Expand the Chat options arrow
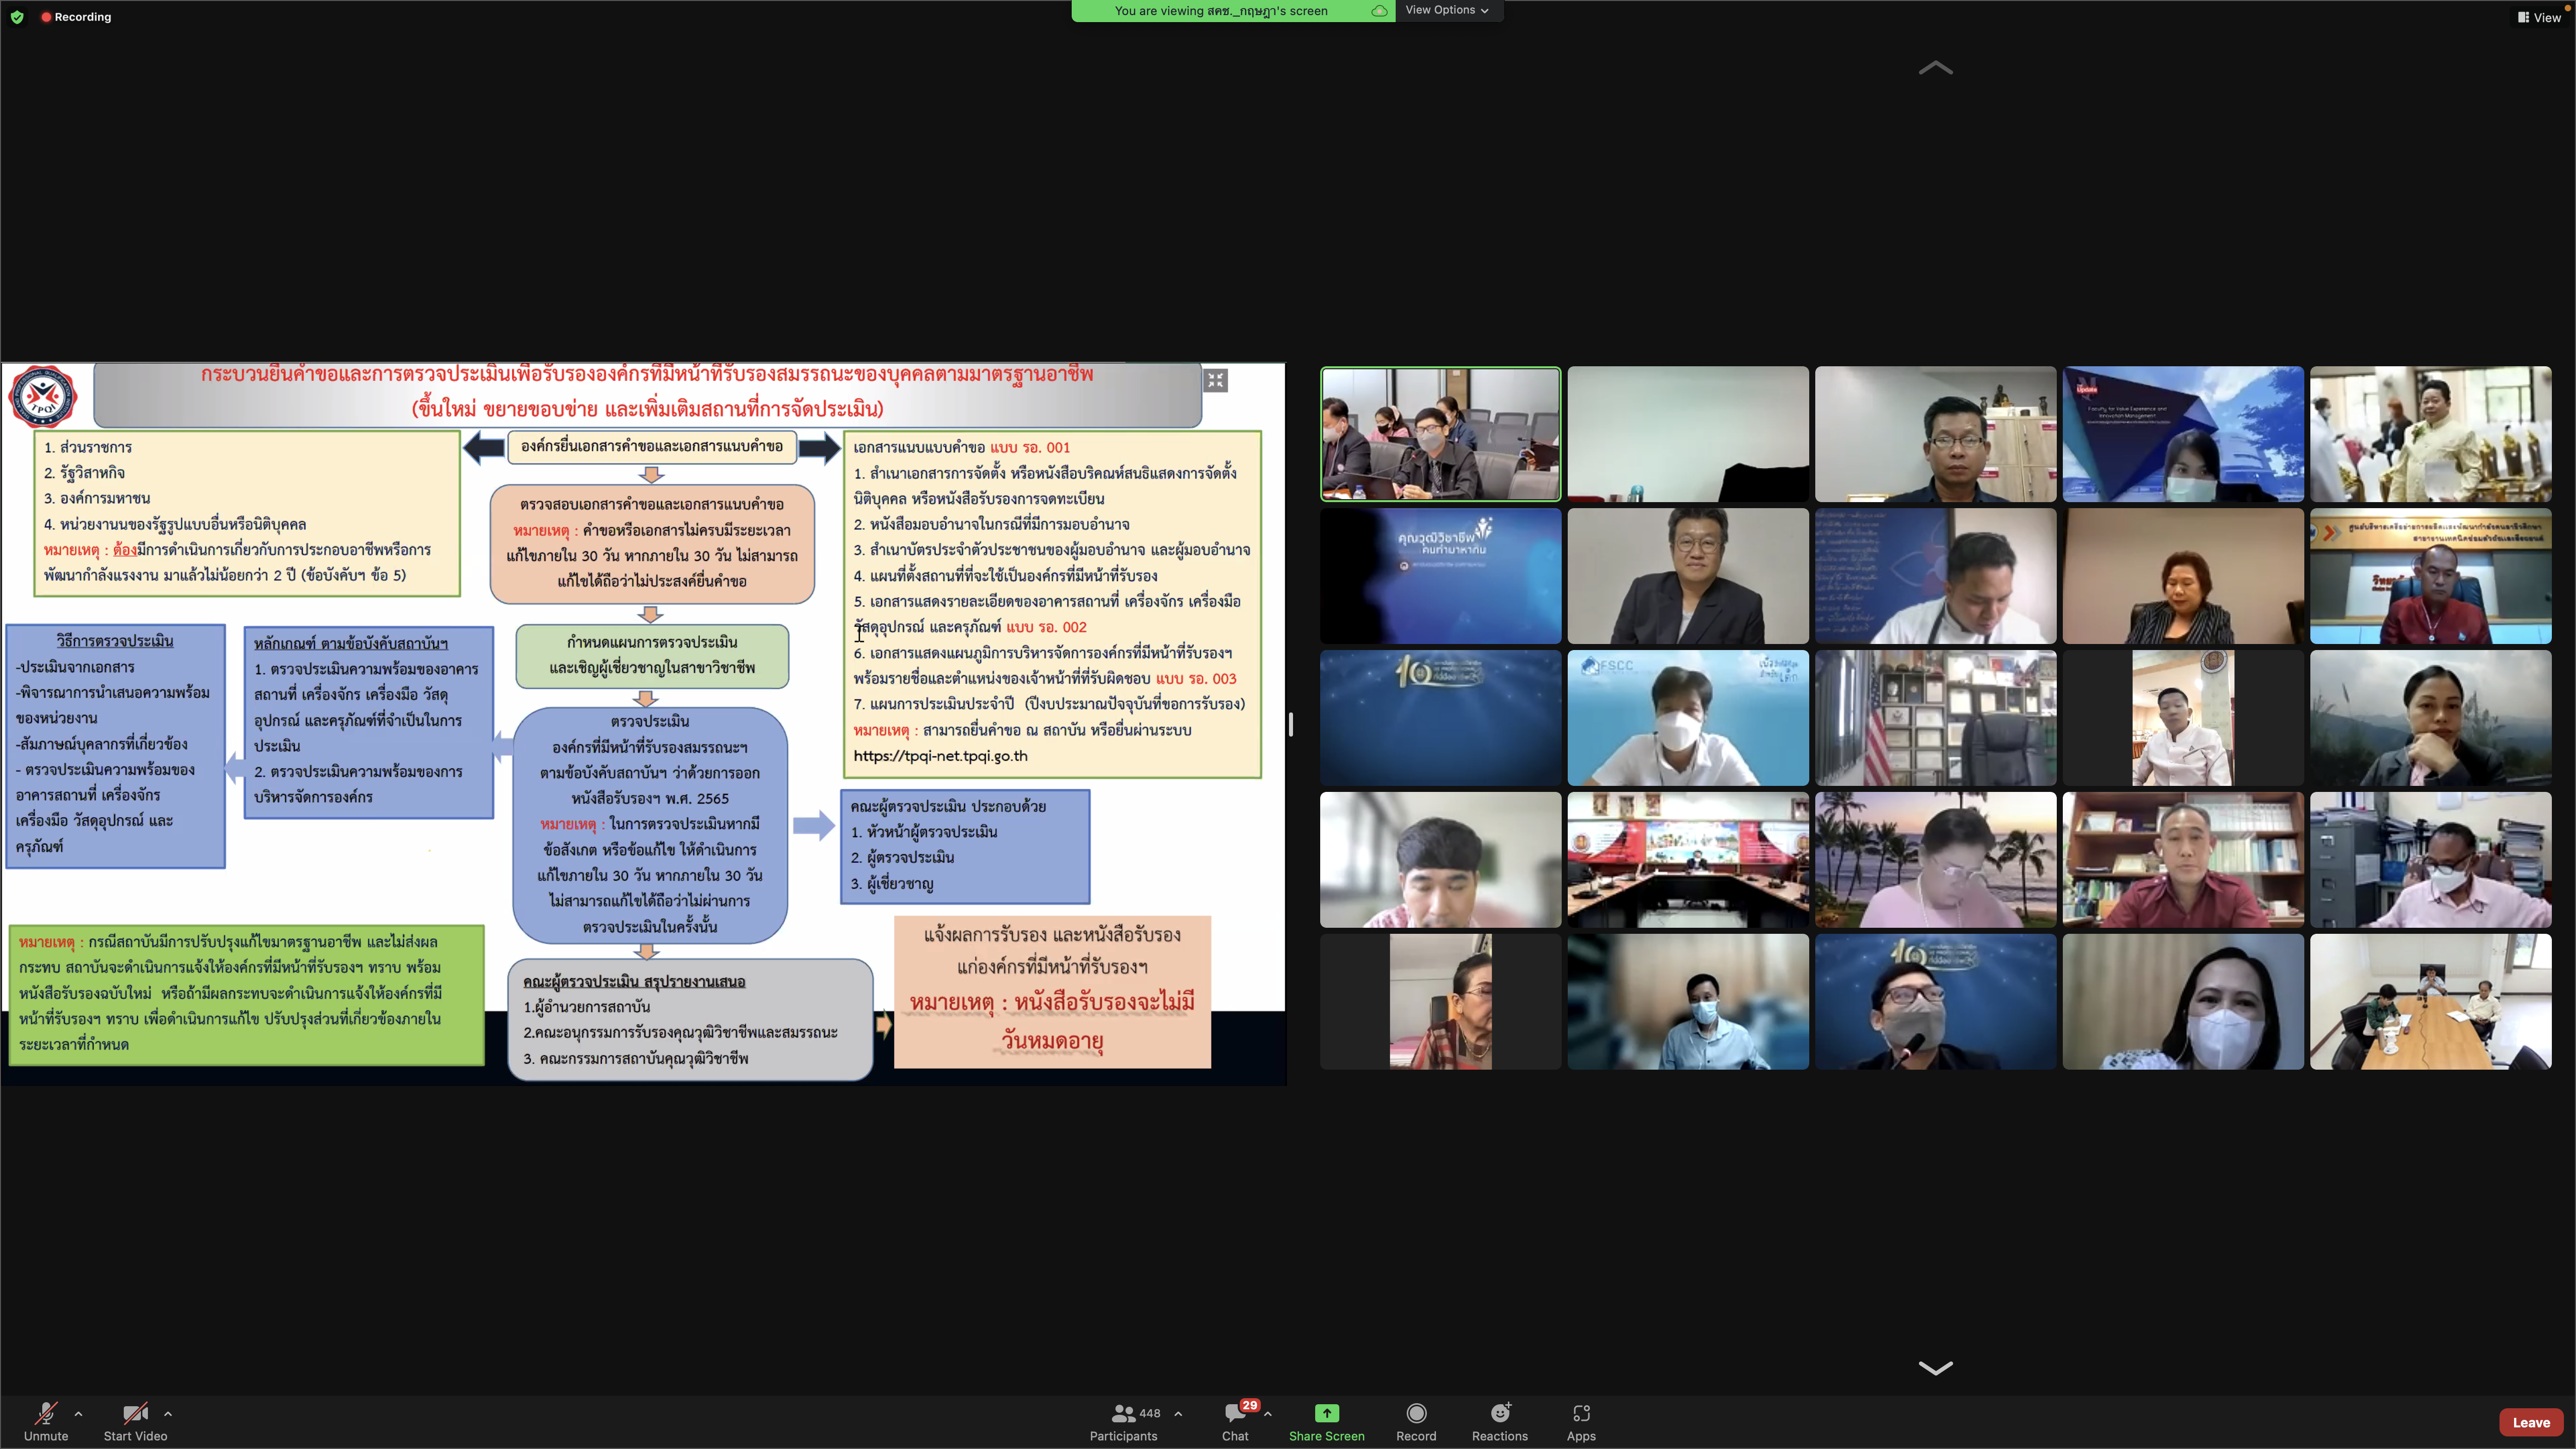Viewport: 2576px width, 1449px height. pyautogui.click(x=1268, y=1413)
